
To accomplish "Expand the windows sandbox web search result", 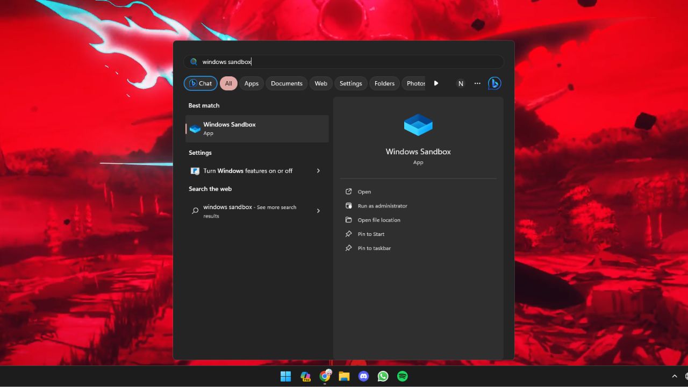I will (x=318, y=211).
